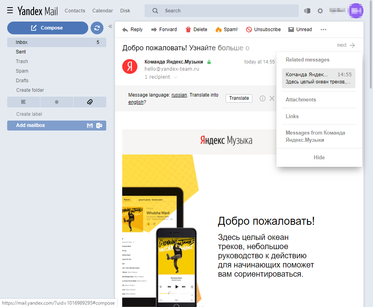373x307 pixels.
Task: Open Disk page
Action: (x=125, y=11)
